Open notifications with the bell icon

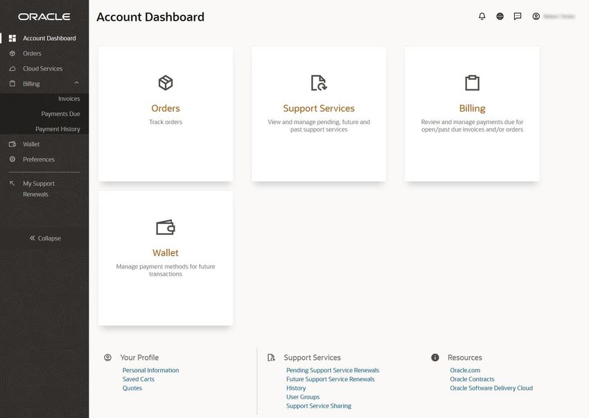tap(482, 16)
